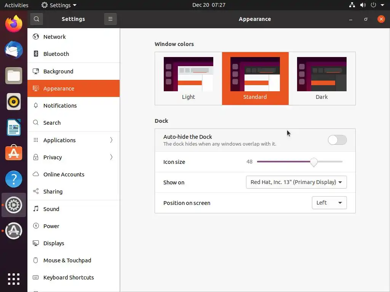Click the Applications grid icon in sidebar

pos(36,140)
